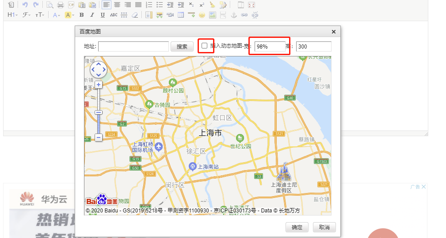Click the 搜索 search button
The width and height of the screenshot is (446, 238).
click(182, 47)
